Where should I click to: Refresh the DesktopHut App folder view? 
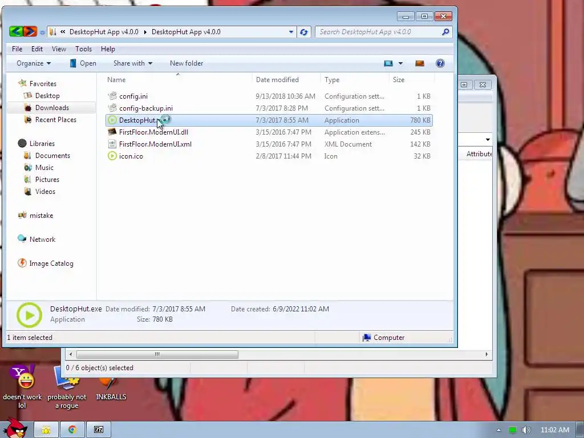tap(304, 32)
